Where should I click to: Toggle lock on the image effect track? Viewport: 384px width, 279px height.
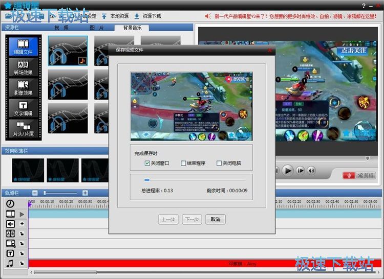pyautogui.click(x=22, y=244)
